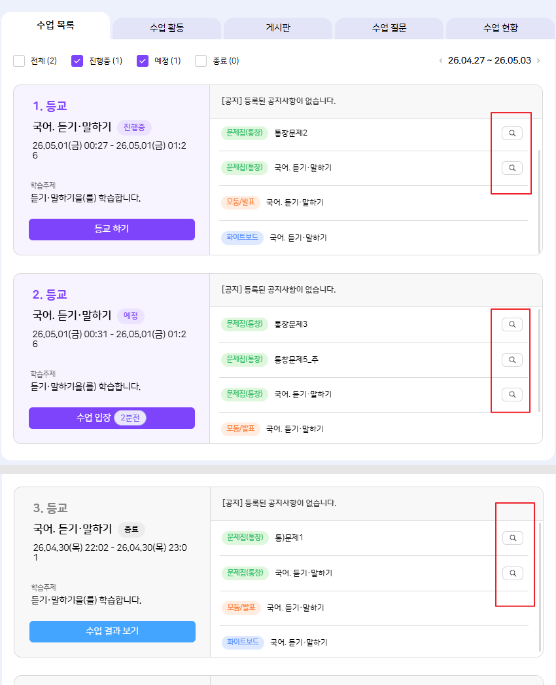Image resolution: width=556 pixels, height=685 pixels.
Task: Click the first class activity list scrollbar
Action: point(540,202)
